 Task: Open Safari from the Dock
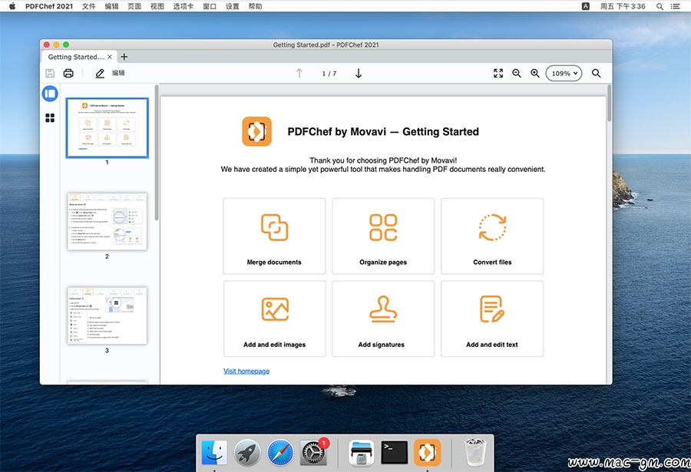click(279, 453)
